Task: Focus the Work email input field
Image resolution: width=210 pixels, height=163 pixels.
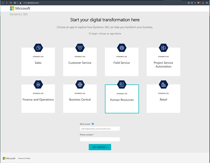Action: 100,129
